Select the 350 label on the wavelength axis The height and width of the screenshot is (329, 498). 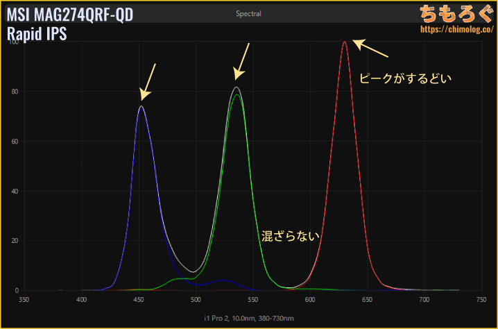point(24,300)
